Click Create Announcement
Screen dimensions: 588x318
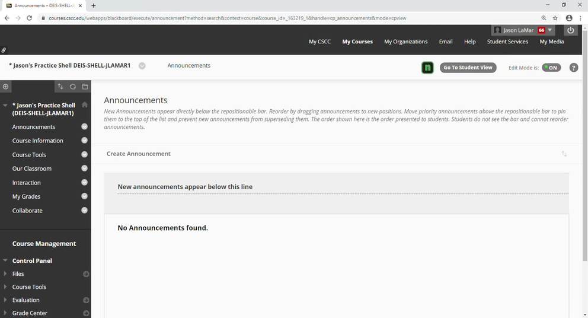point(138,154)
